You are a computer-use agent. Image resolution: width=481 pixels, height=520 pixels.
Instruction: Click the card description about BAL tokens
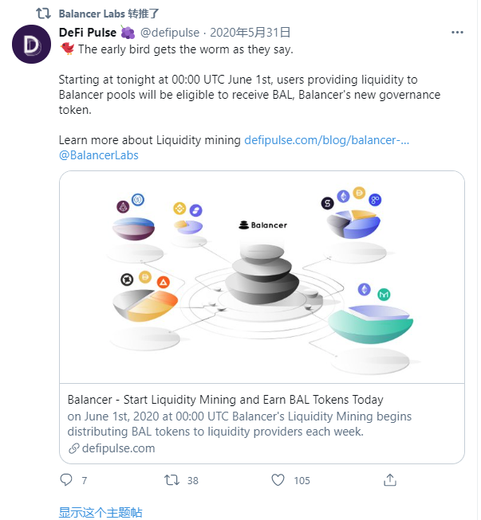(x=239, y=424)
